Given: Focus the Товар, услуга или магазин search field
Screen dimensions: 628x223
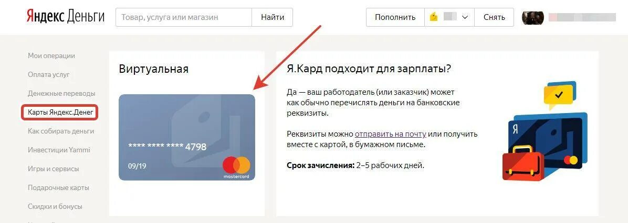Looking at the screenshot, I should 184,18.
